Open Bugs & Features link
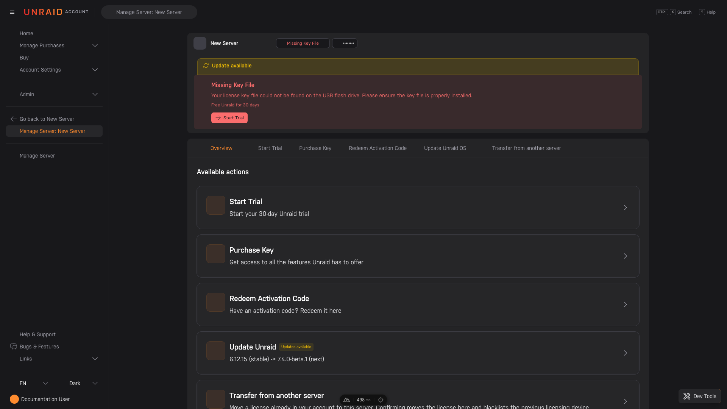This screenshot has width=727, height=409. coord(39,347)
